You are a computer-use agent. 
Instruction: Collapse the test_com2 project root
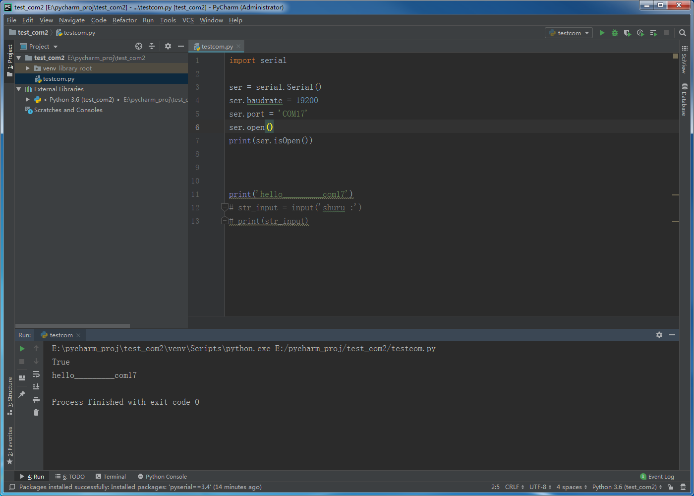click(x=19, y=58)
